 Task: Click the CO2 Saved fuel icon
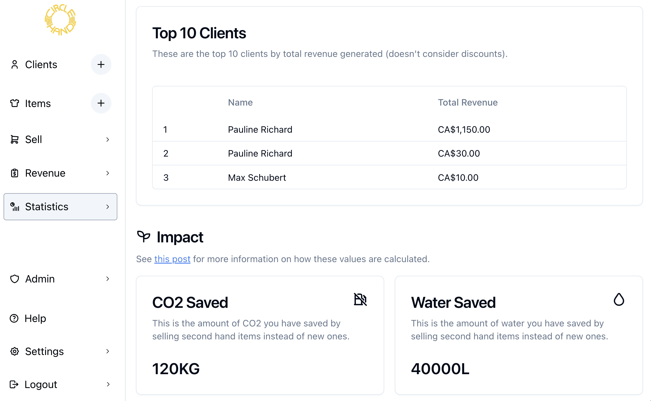click(x=360, y=300)
